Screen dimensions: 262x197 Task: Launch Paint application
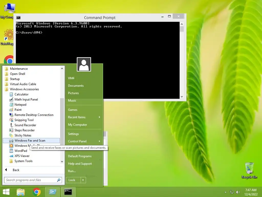(x=31, y=110)
